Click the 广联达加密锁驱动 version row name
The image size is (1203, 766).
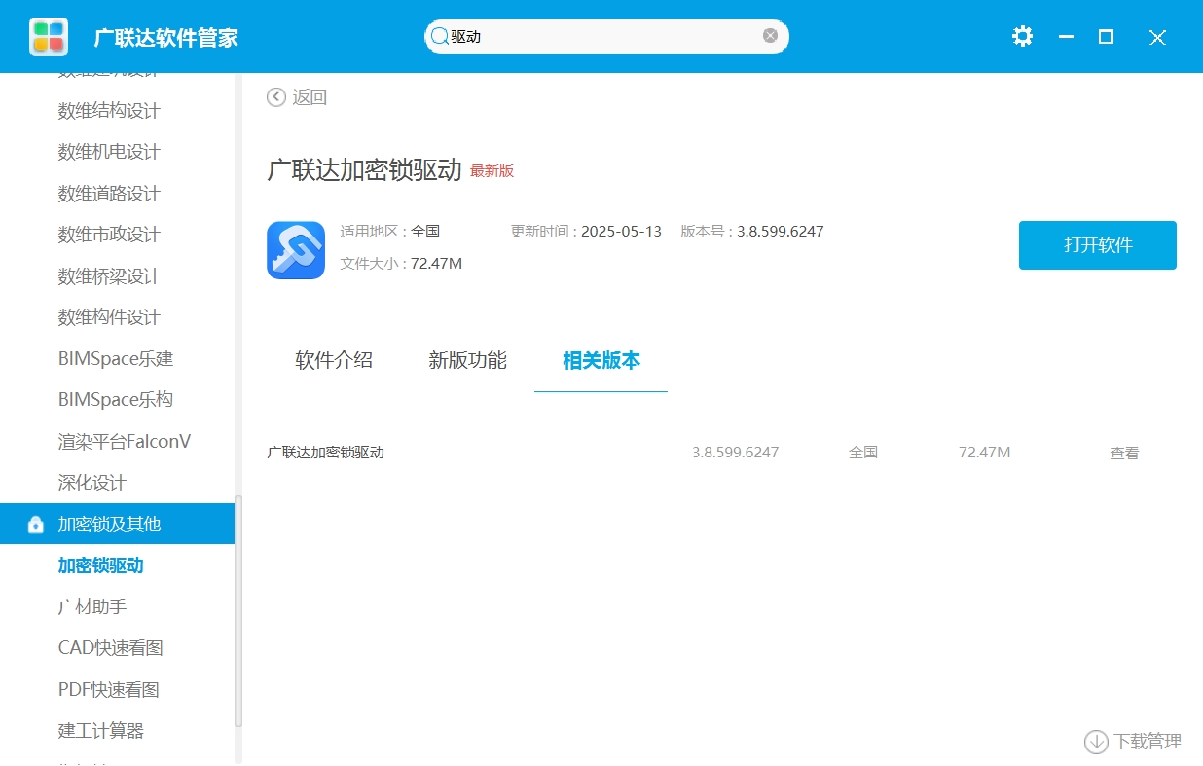[326, 453]
